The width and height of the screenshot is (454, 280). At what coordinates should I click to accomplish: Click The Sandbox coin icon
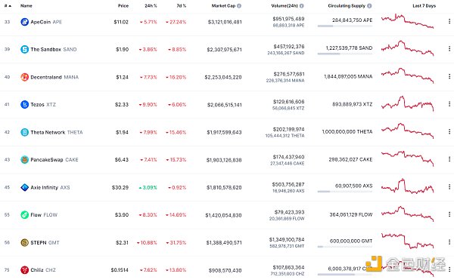(25, 49)
